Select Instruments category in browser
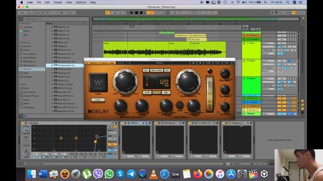The height and width of the screenshot is (181, 323). click(x=29, y=54)
